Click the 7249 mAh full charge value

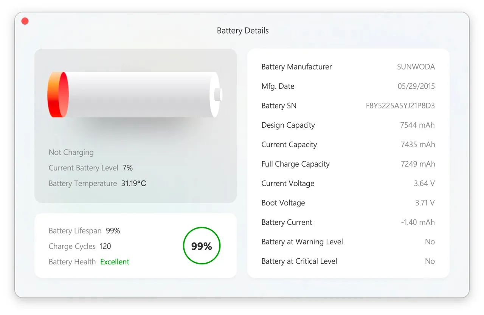[418, 164]
